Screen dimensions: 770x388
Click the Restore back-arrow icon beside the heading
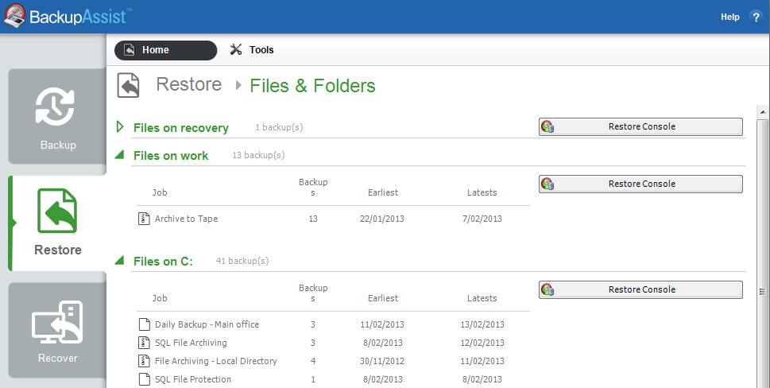point(129,85)
